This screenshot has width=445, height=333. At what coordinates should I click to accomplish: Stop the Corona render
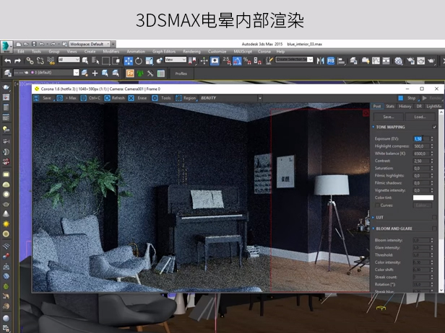(x=407, y=98)
